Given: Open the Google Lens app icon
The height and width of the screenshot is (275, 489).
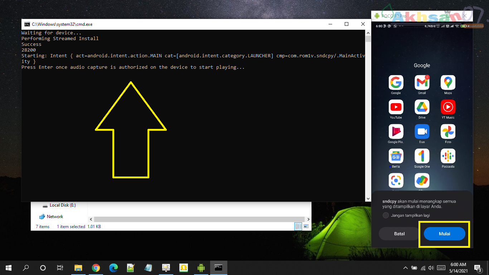Looking at the screenshot, I should [396, 181].
